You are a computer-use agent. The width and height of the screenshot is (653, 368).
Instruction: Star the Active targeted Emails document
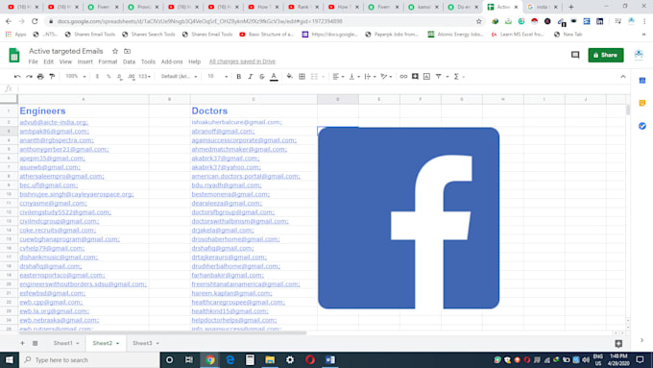tap(115, 51)
